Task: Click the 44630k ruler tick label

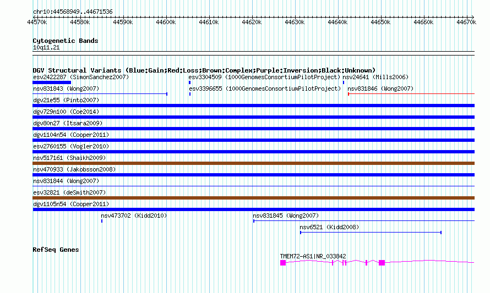Action: tap(295, 23)
